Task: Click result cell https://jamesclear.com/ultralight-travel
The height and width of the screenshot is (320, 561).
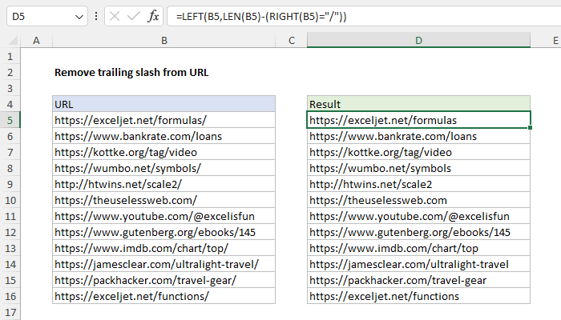Action: point(418,264)
